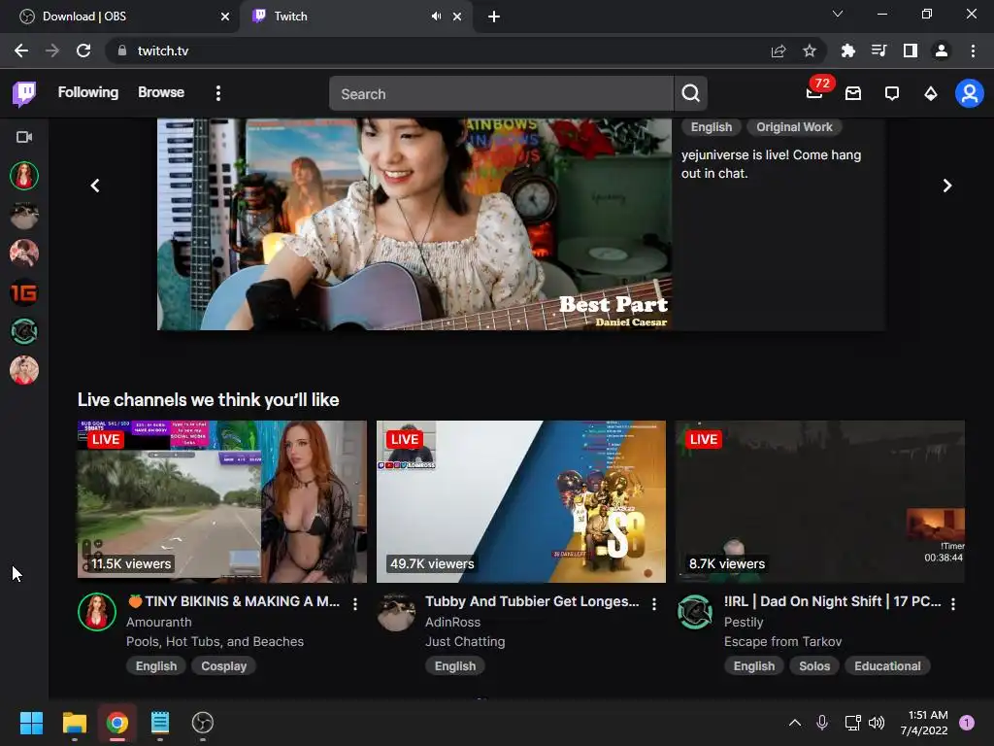This screenshot has width=994, height=746.
Task: Open the Chrome extensions puzzle icon
Action: 848,51
